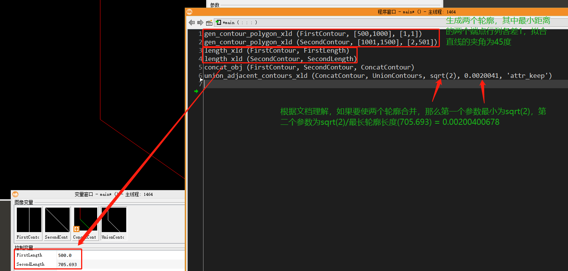The image size is (568, 271).
Task: Select the SecondLength control variable name
Action: (31, 264)
